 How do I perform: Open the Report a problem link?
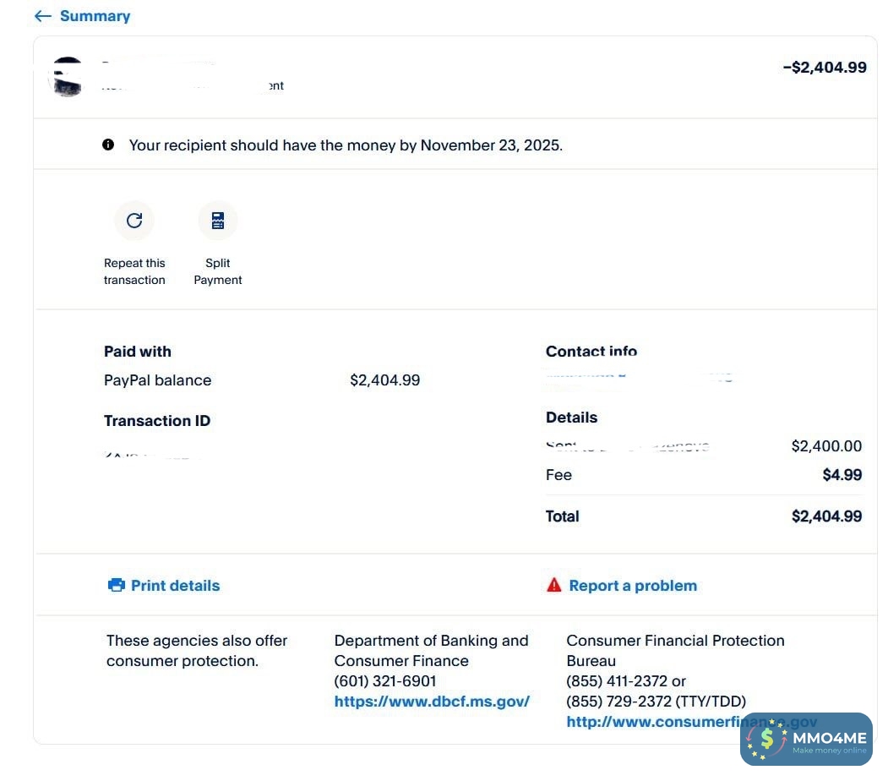(633, 585)
